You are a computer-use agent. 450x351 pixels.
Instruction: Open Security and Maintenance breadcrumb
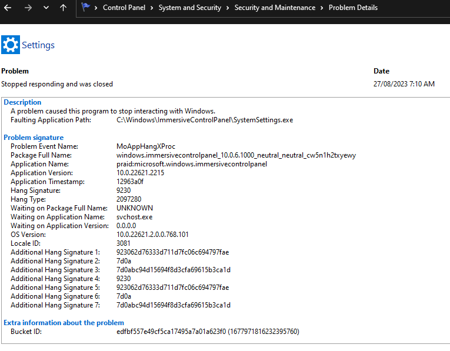[x=275, y=8]
